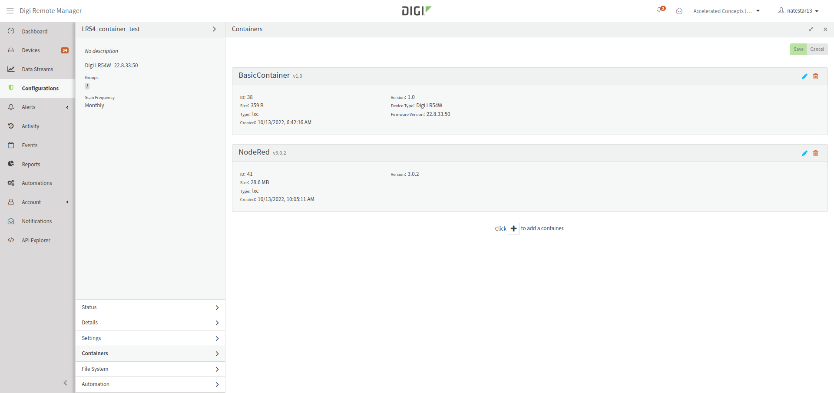The height and width of the screenshot is (393, 834).
Task: Click the BasicContainer title heading
Action: [x=264, y=75]
